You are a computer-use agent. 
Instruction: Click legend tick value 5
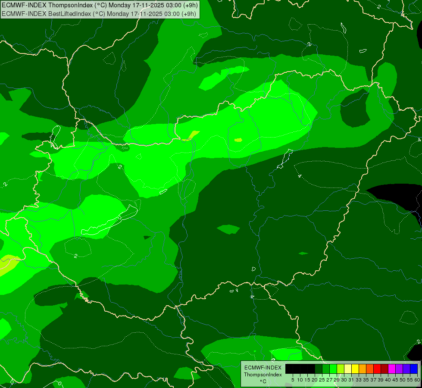(x=293, y=380)
